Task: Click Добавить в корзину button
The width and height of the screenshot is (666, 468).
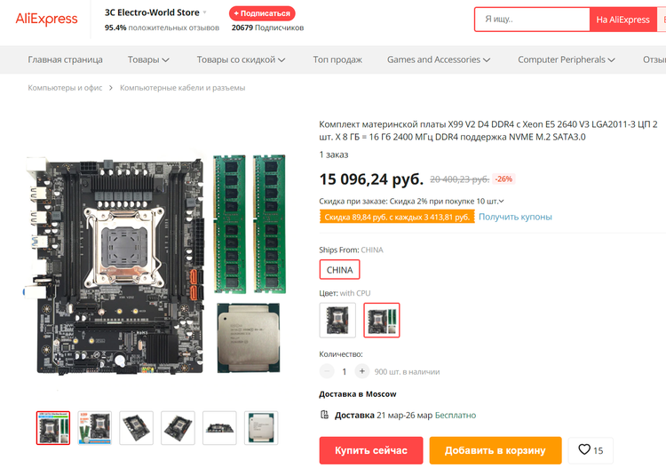Action: click(x=496, y=450)
